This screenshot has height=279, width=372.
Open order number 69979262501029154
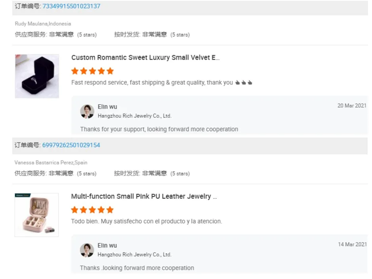pos(71,145)
